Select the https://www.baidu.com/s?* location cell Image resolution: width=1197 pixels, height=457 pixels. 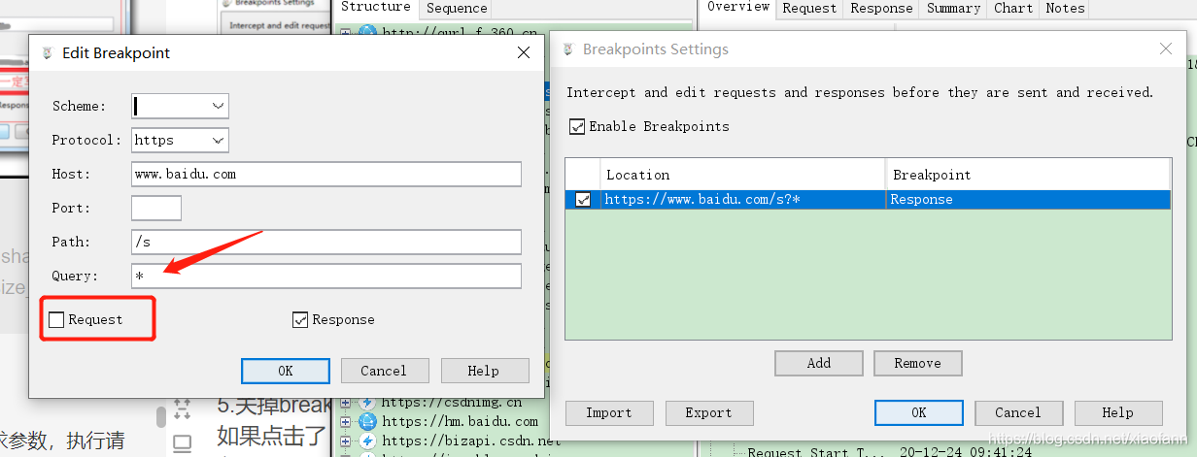pyautogui.click(x=743, y=200)
